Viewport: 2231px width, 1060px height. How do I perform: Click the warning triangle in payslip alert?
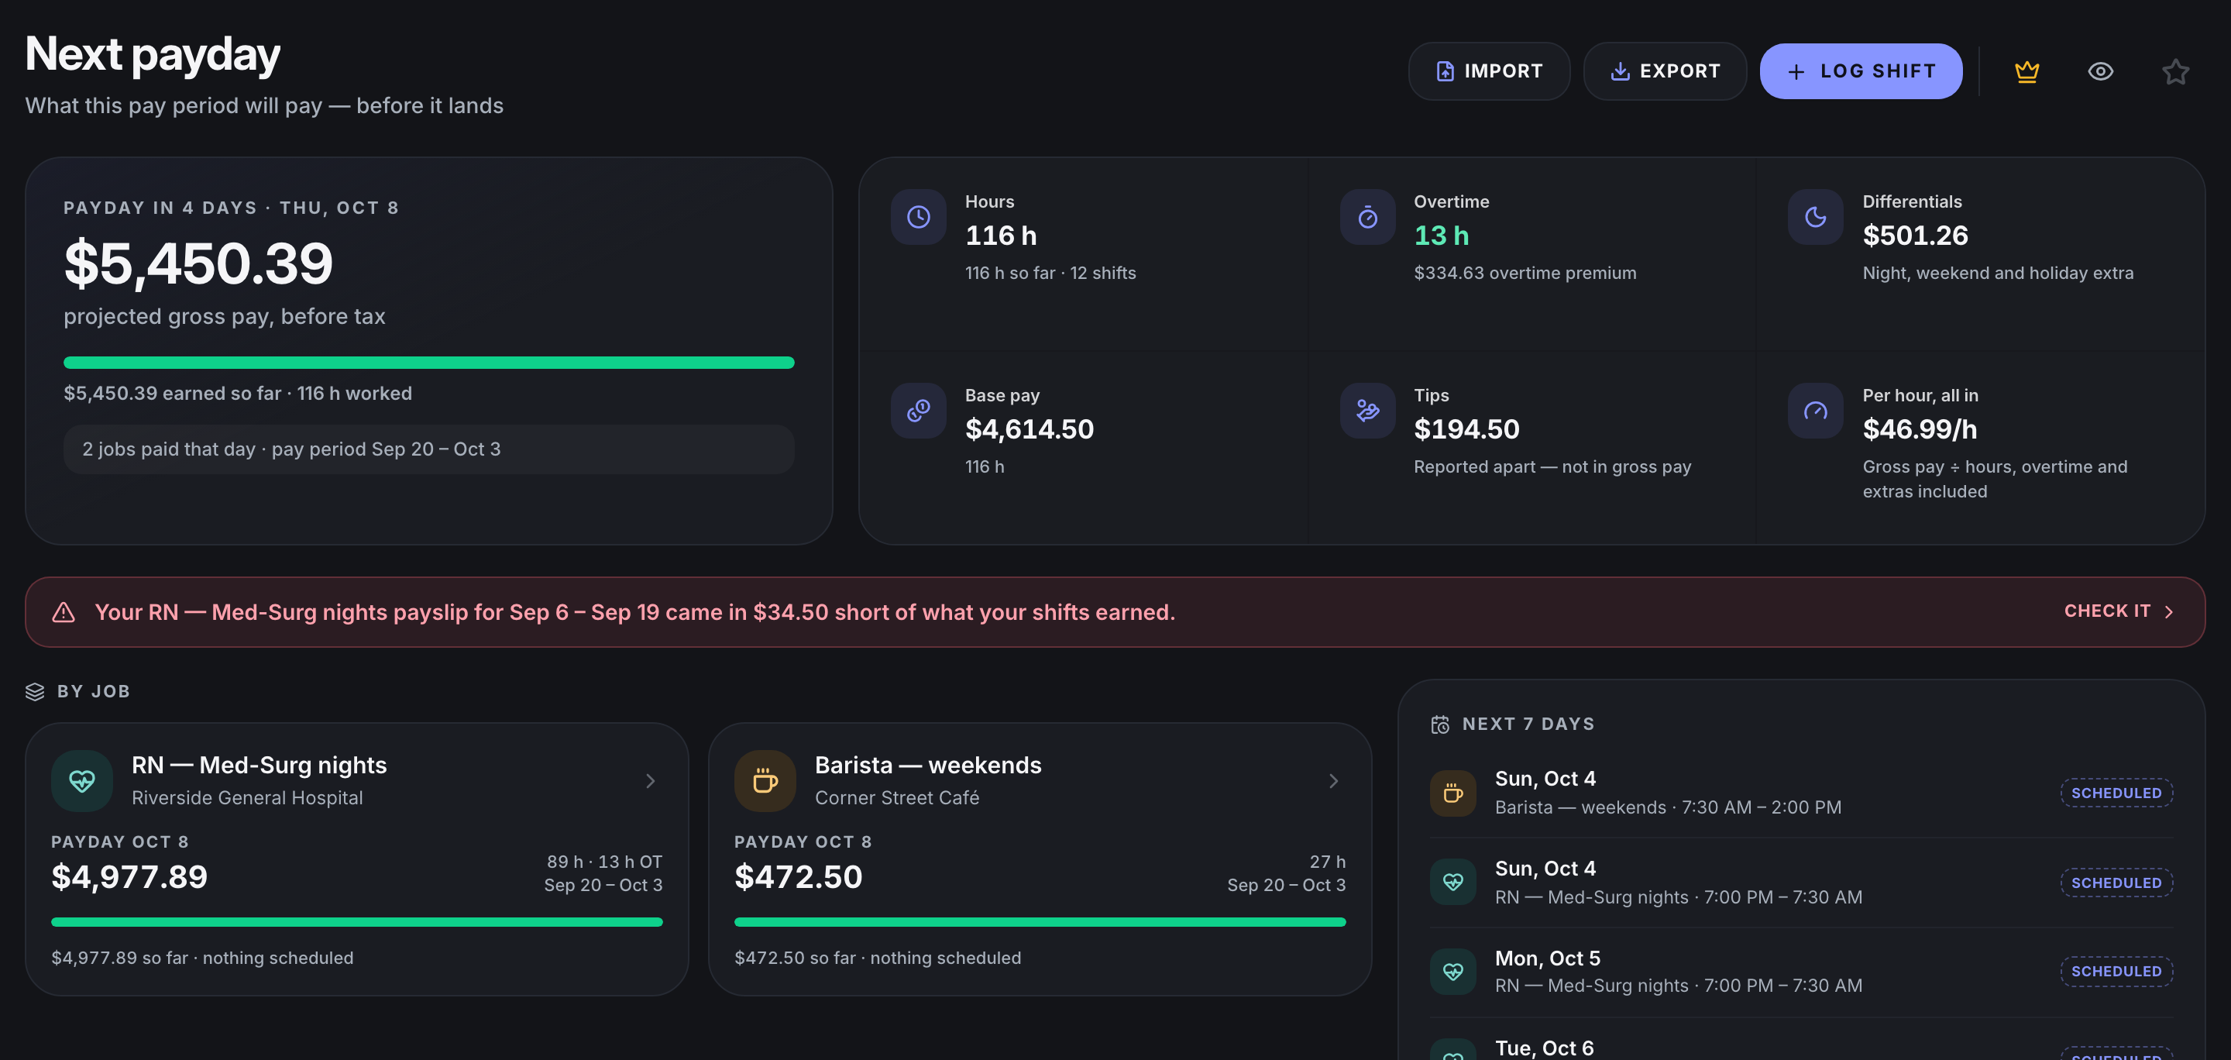click(x=64, y=612)
